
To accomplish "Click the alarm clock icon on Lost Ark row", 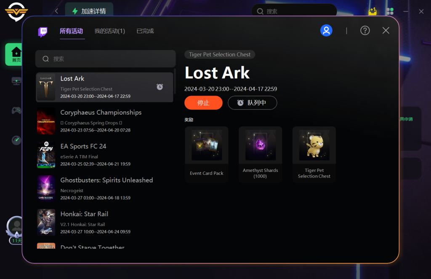I will click(x=160, y=87).
